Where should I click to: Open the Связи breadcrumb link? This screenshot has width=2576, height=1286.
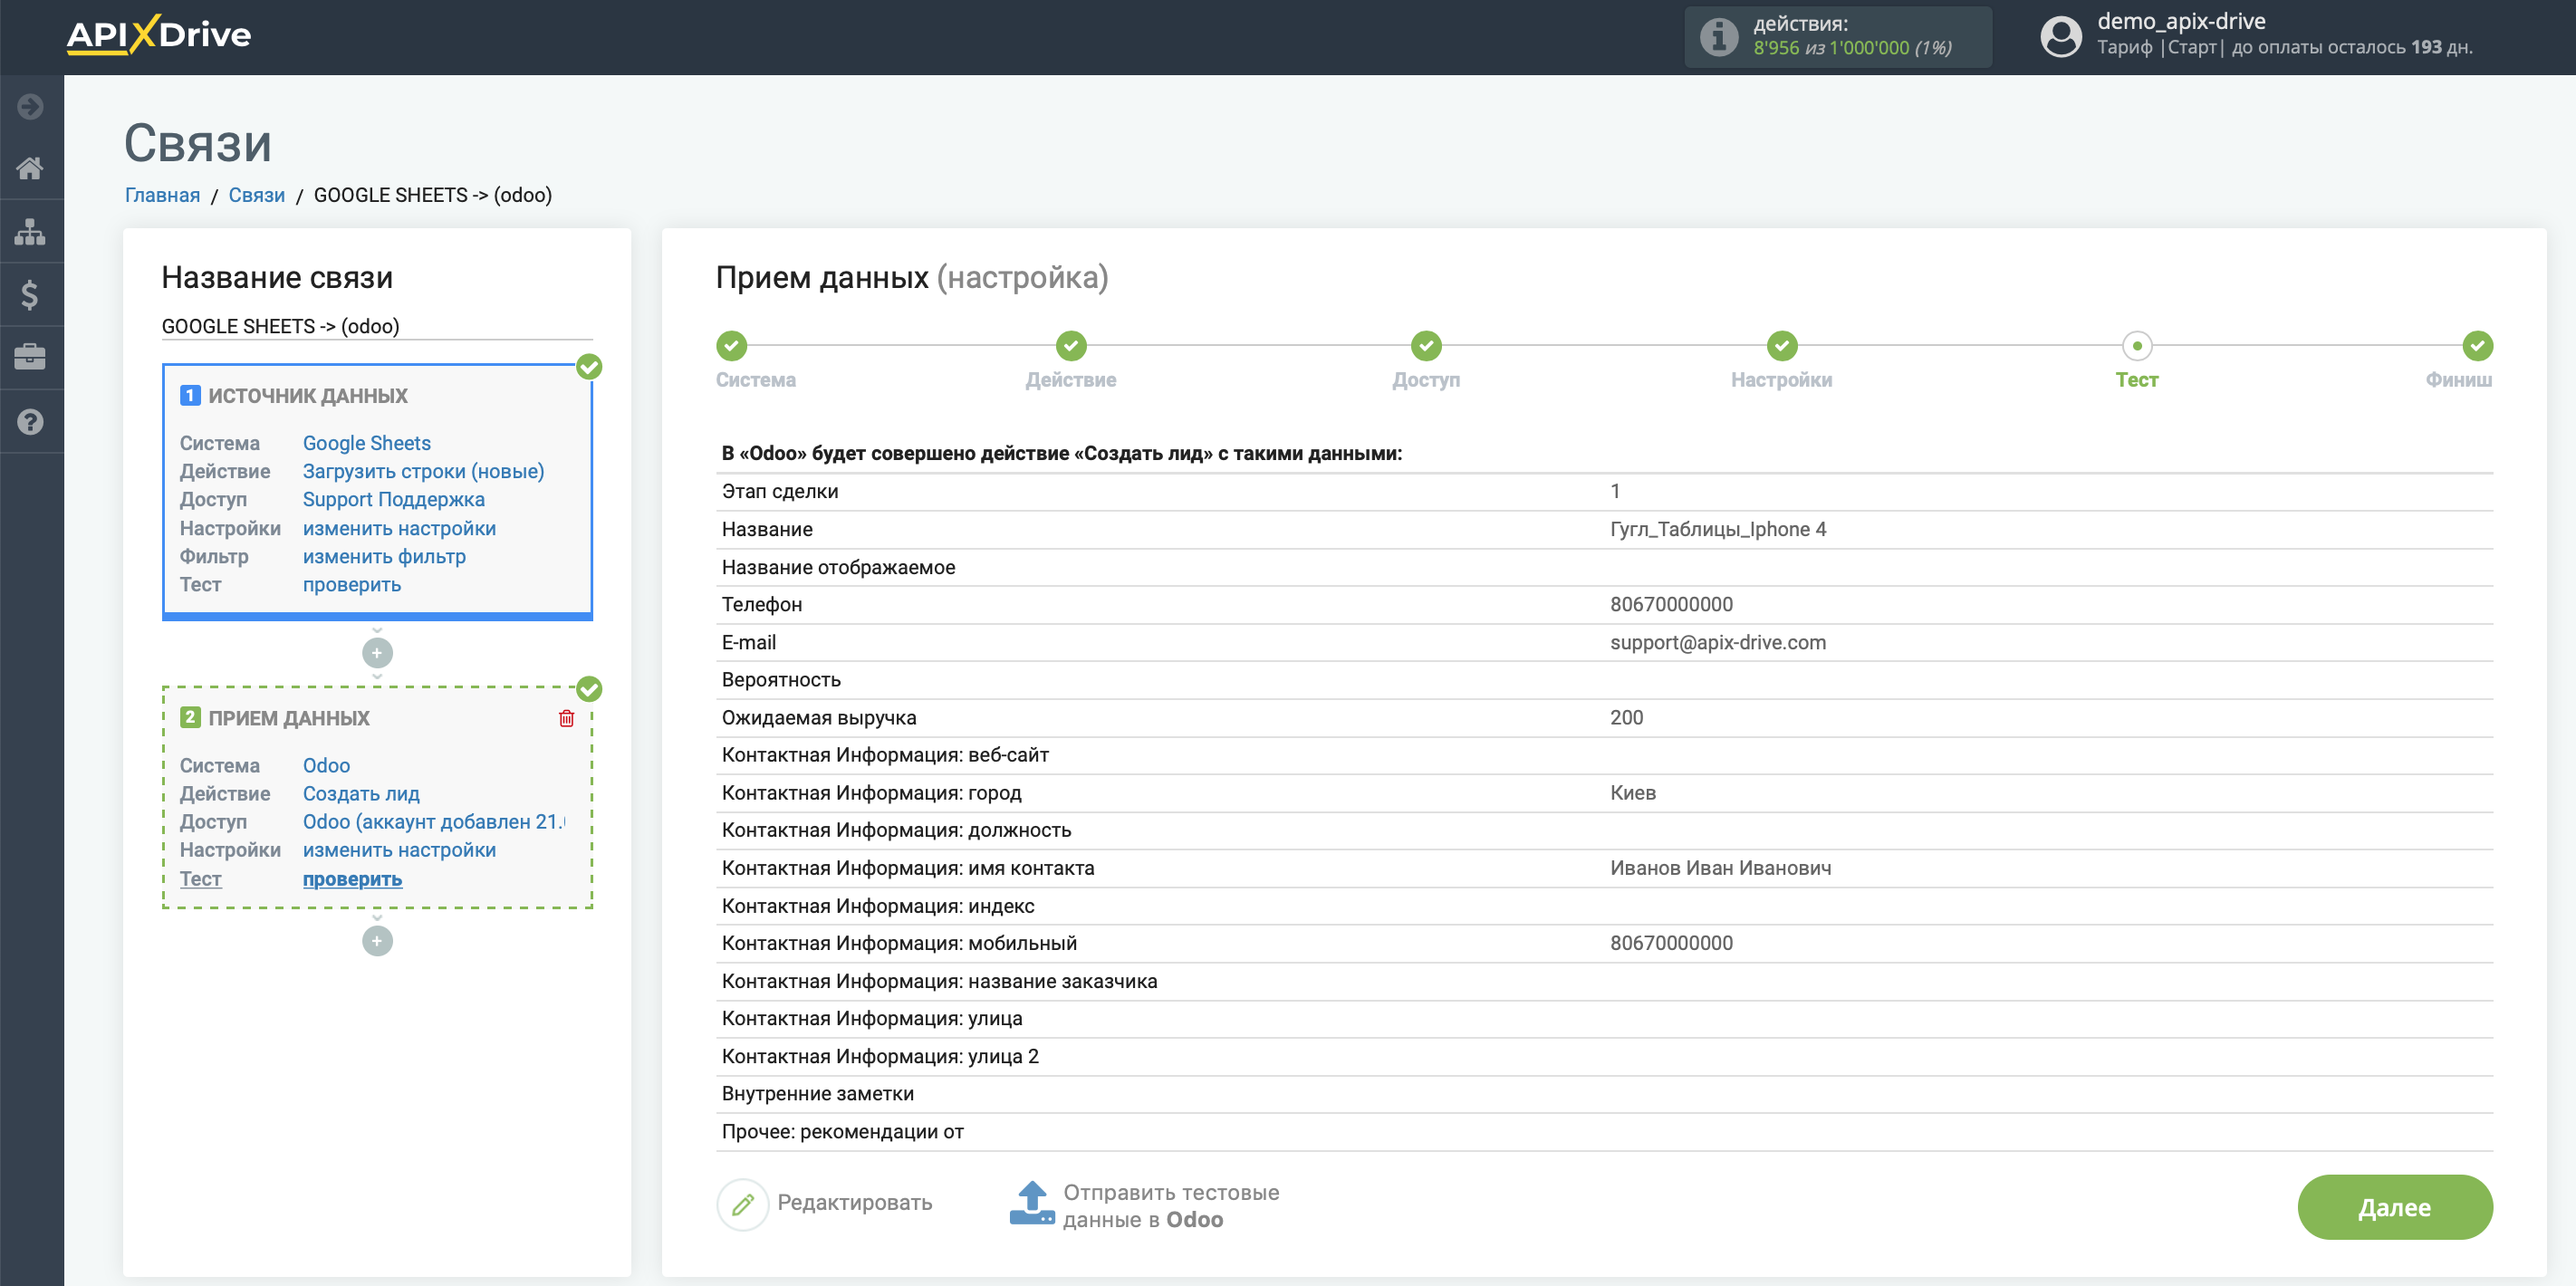257,195
